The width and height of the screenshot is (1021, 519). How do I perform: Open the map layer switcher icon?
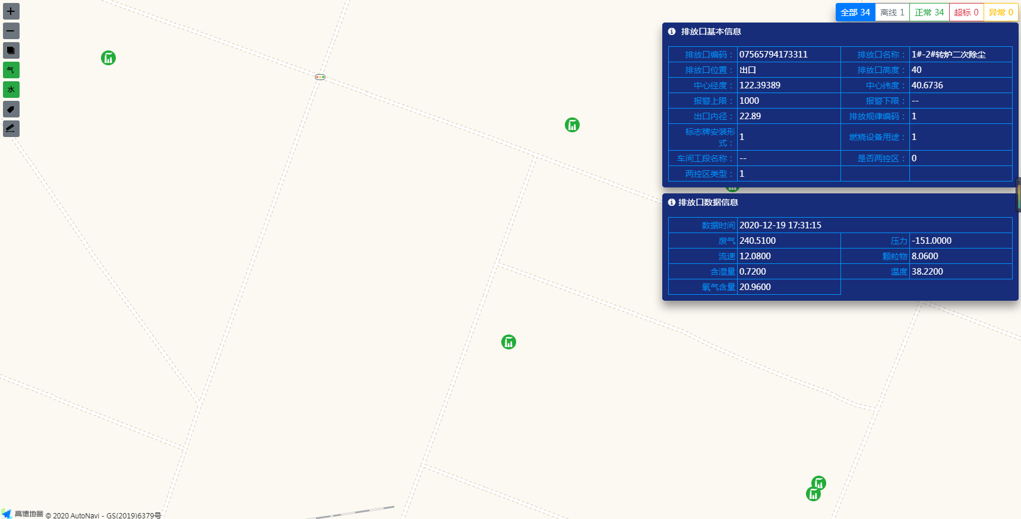pos(11,50)
